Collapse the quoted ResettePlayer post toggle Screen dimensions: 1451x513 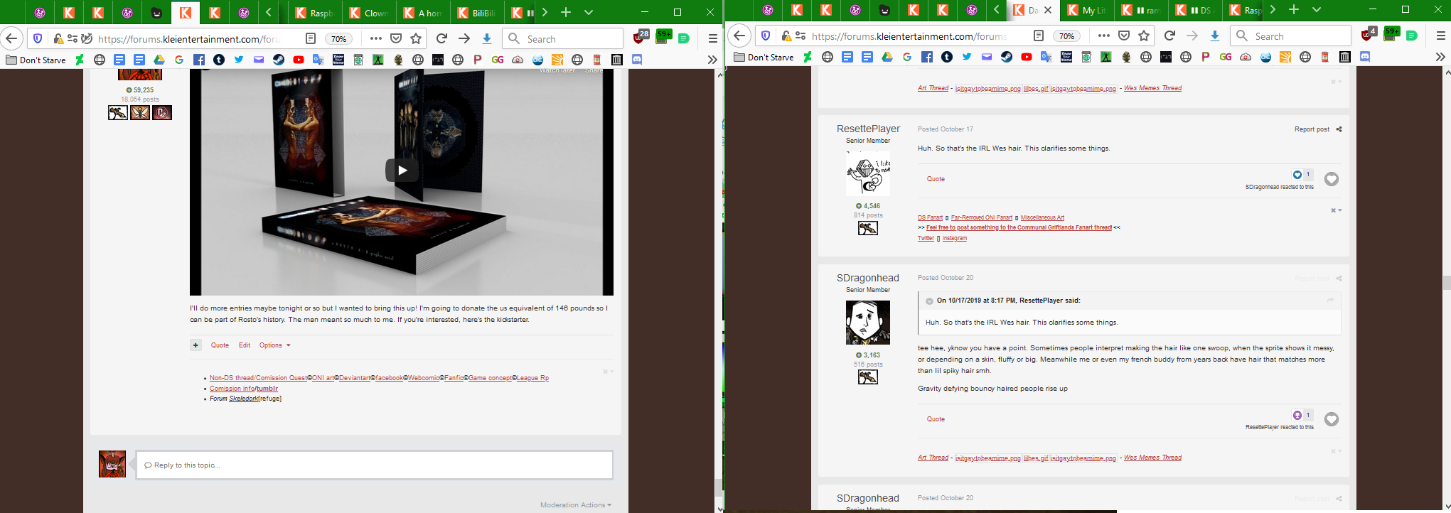coord(929,301)
